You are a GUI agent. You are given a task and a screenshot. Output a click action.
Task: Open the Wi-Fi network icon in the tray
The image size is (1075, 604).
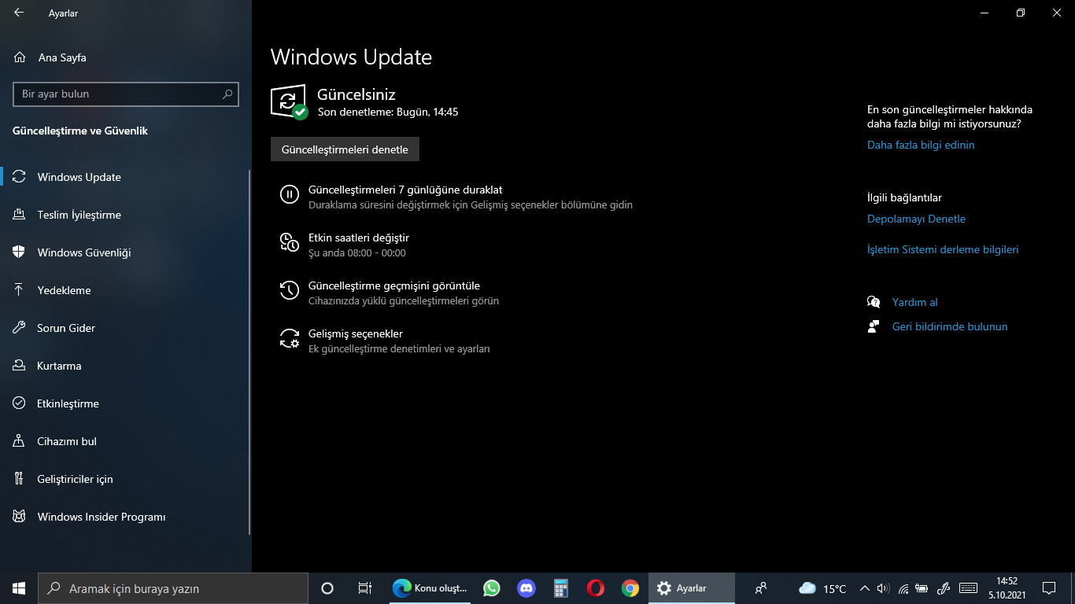click(903, 588)
